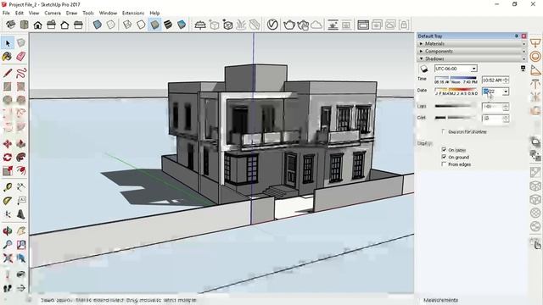Click the Dark value stepper arrows
Viewport: 543px width, 305px height.
click(506, 119)
